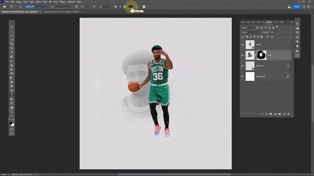Select the Gradient tool
This screenshot has width=314, height=176.
tap(12, 78)
